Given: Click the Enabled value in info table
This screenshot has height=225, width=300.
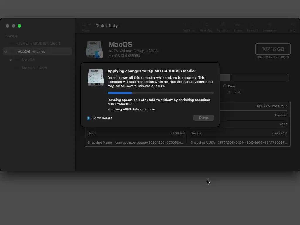Looking at the screenshot, I should (281, 115).
